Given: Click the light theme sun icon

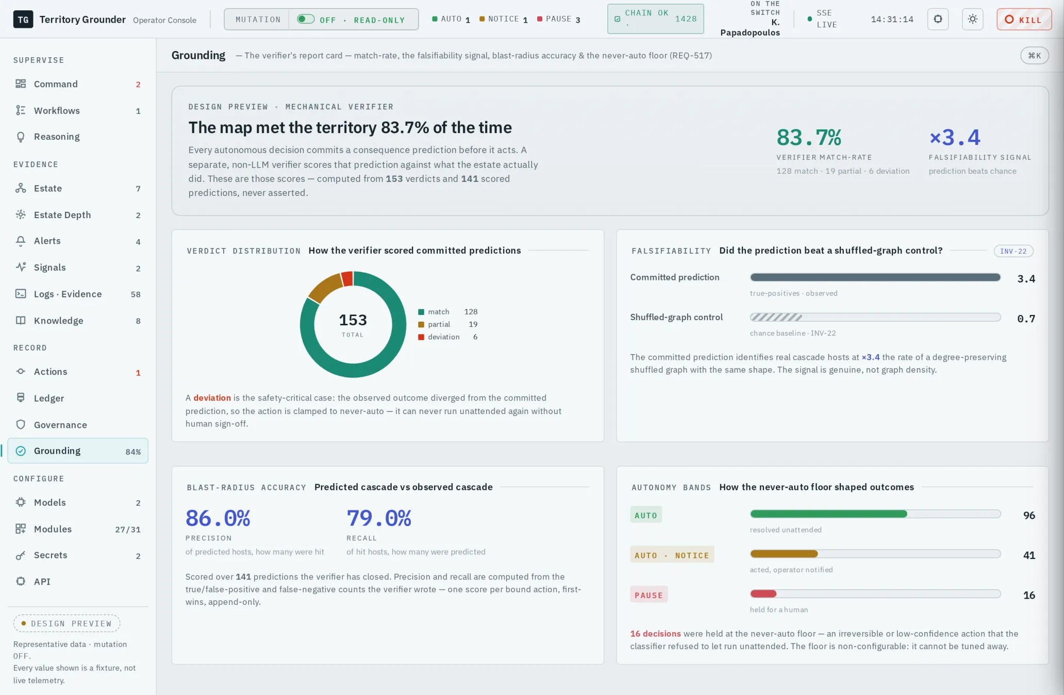Looking at the screenshot, I should coord(973,19).
